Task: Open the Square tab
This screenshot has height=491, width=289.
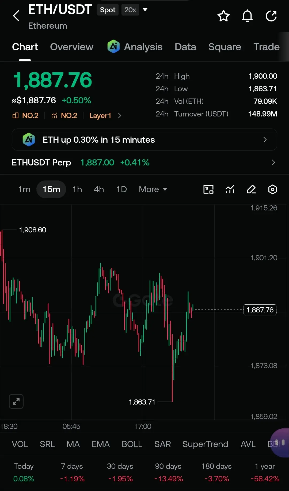Action: point(225,47)
